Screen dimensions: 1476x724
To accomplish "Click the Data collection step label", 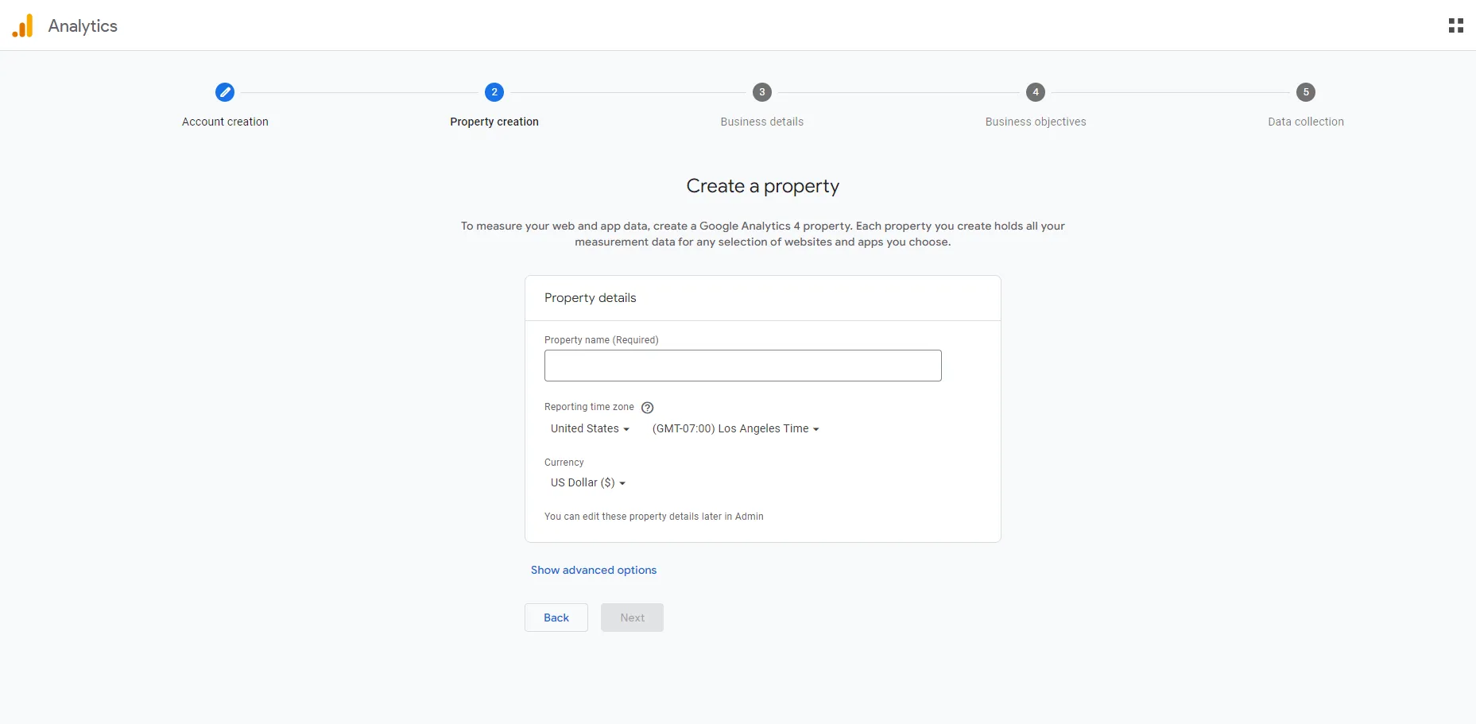I will click(1305, 122).
